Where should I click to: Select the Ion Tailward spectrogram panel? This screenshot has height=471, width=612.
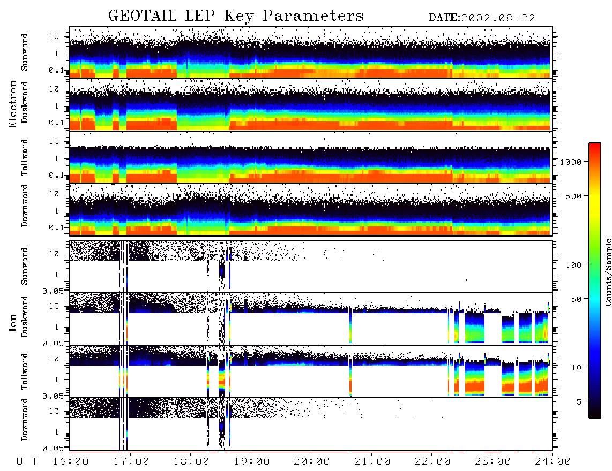(311, 371)
